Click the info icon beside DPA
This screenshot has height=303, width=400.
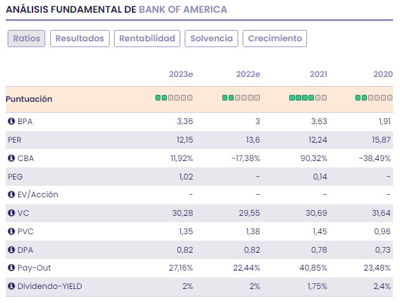pos(11,250)
